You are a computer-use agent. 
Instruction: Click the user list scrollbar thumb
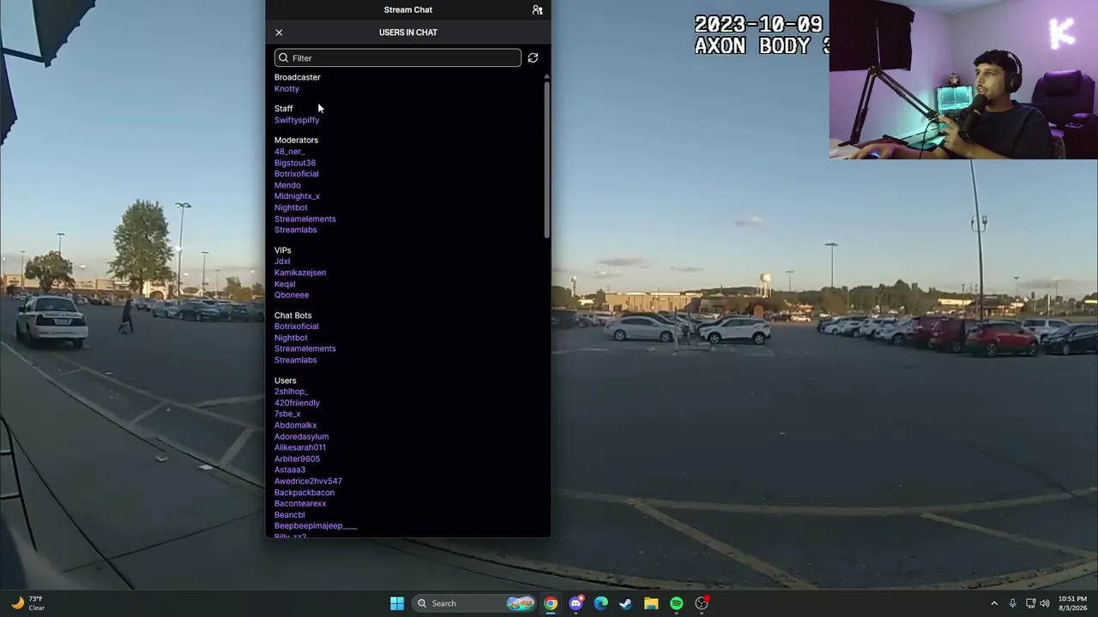[546, 159]
